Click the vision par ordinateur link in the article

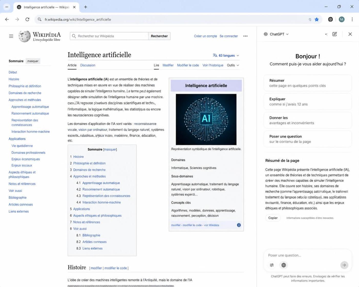coord(93,130)
